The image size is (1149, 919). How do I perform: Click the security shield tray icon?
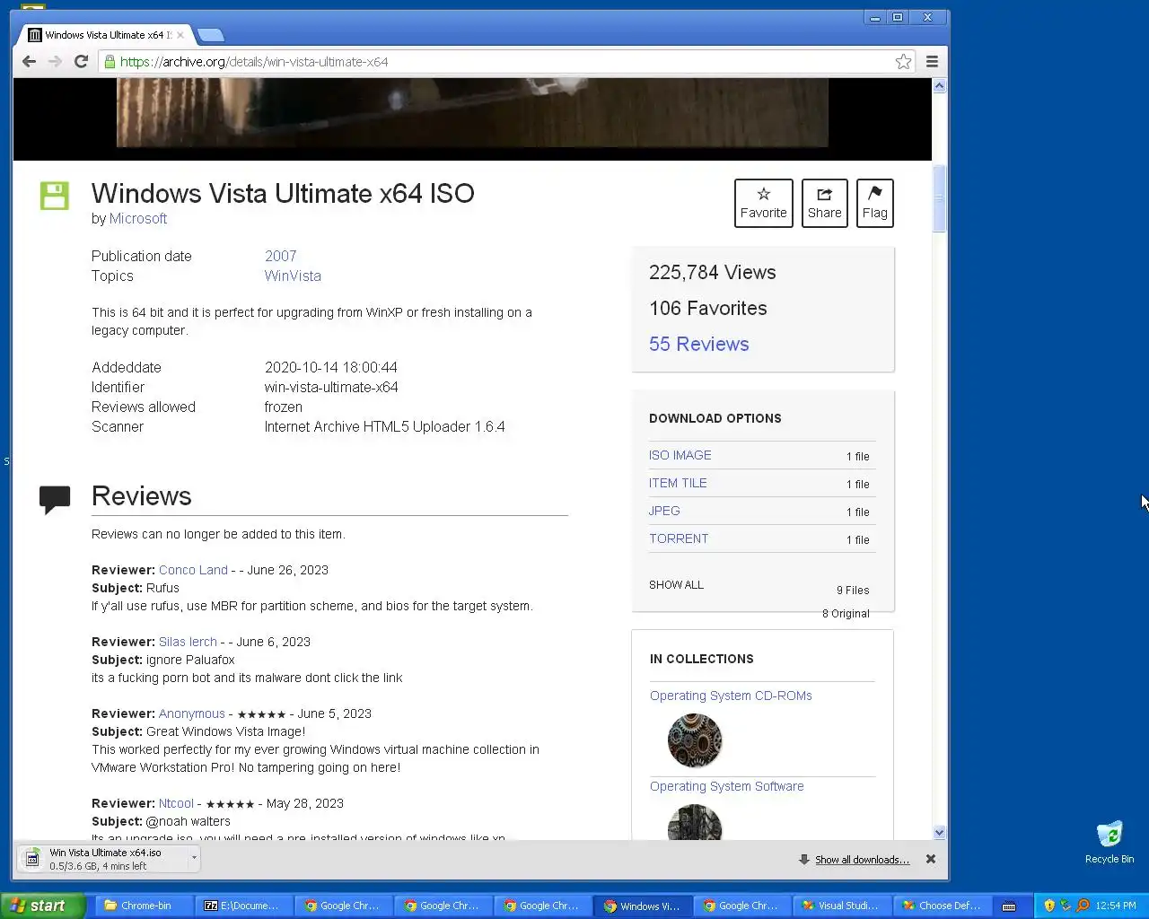[x=1049, y=906]
